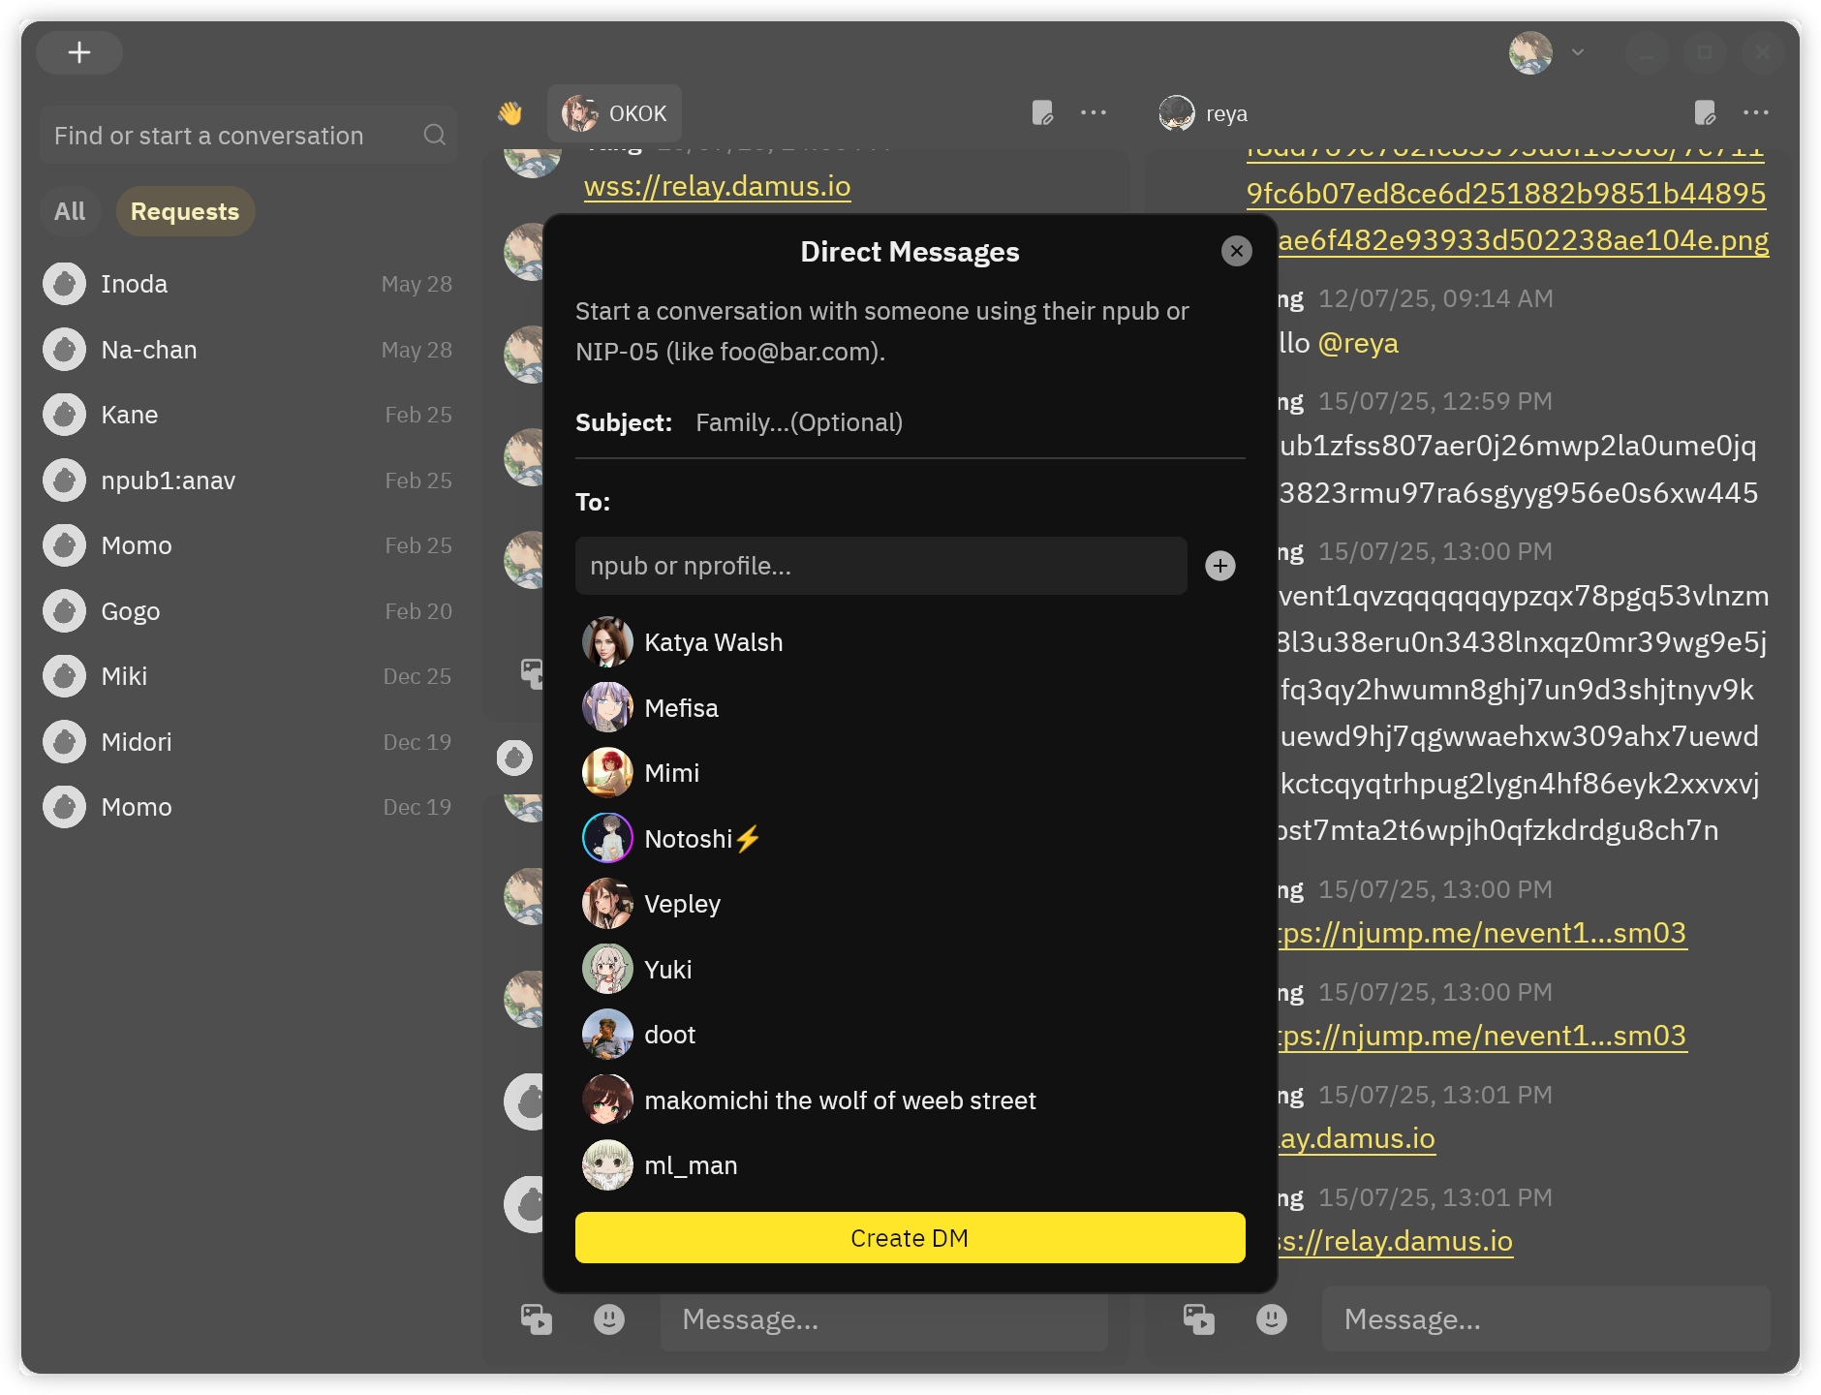The width and height of the screenshot is (1821, 1395).
Task: Open emoji picker in reya message bar
Action: (x=1271, y=1318)
